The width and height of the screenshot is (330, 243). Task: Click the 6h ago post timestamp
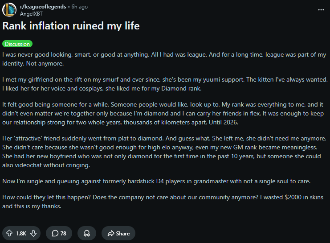point(79,7)
